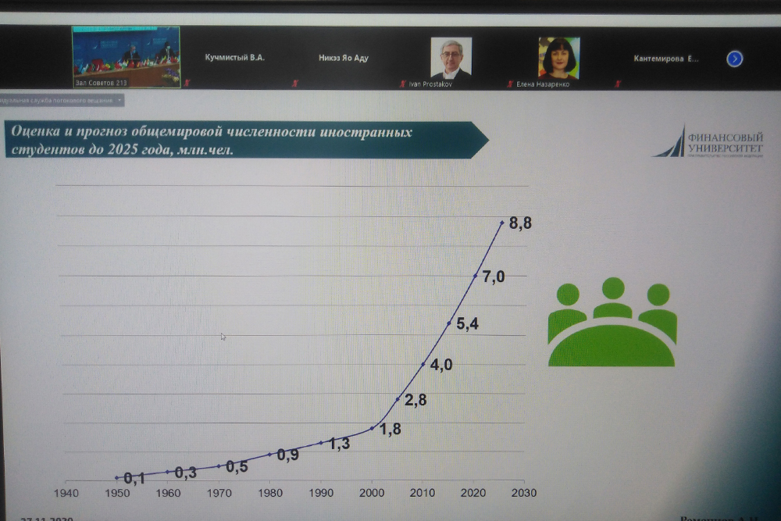
Task: Click the Ivan Prostakov name caption
Action: (x=430, y=84)
